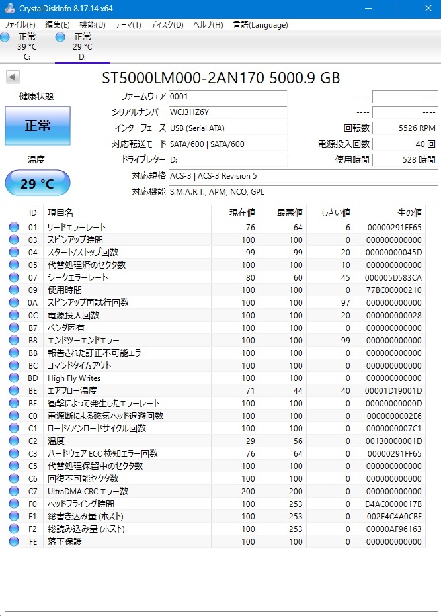Click raw value 77BC00000210

pos(394,290)
